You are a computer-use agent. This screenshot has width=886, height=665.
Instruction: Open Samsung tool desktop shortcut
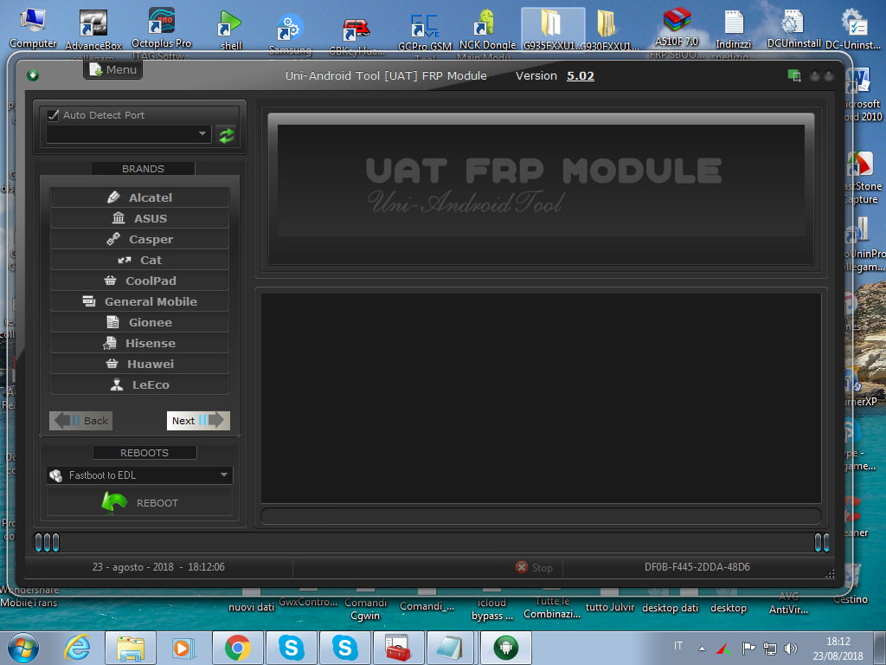pos(290,34)
